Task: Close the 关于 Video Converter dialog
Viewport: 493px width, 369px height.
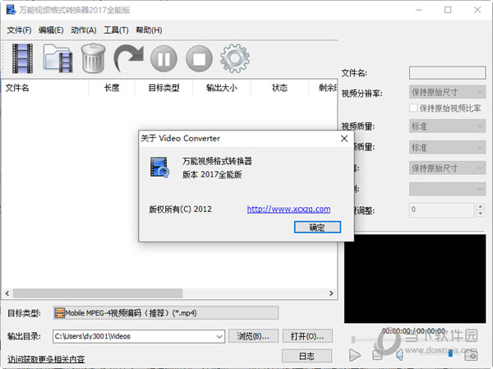Action: click(x=344, y=138)
